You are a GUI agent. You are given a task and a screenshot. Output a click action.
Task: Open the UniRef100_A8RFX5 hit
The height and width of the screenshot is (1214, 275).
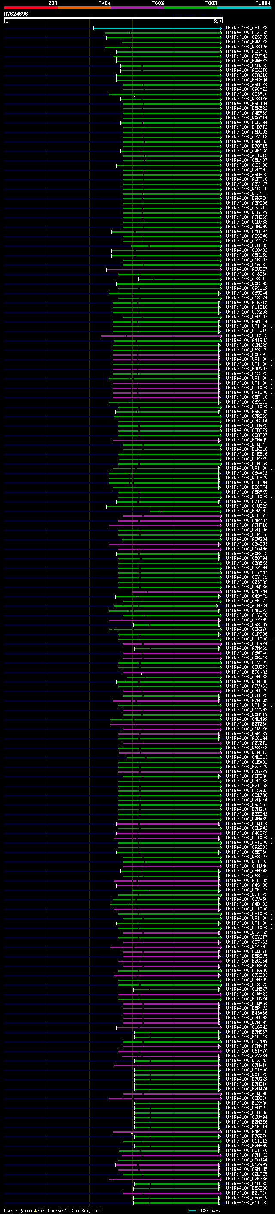(247, 491)
